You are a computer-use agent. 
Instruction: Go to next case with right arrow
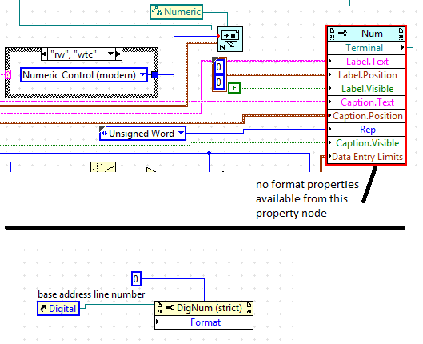[x=118, y=54]
